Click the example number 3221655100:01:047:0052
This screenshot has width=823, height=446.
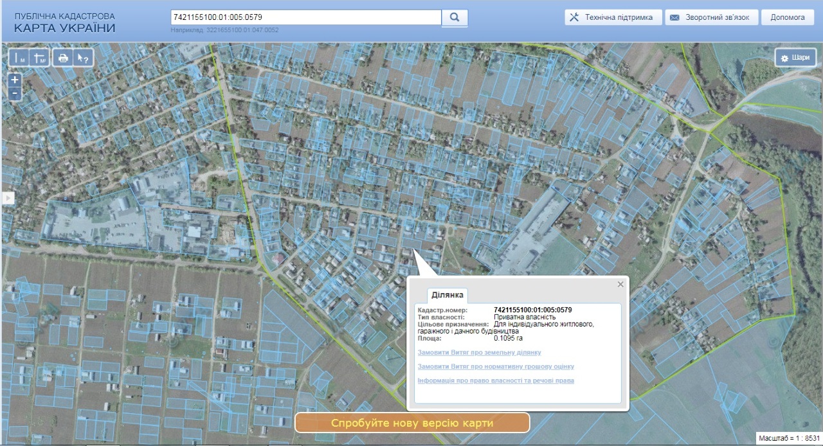(x=242, y=30)
